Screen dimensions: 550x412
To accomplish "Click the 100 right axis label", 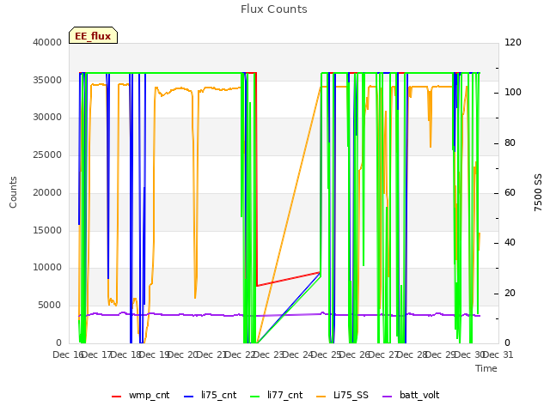I will coord(513,93).
